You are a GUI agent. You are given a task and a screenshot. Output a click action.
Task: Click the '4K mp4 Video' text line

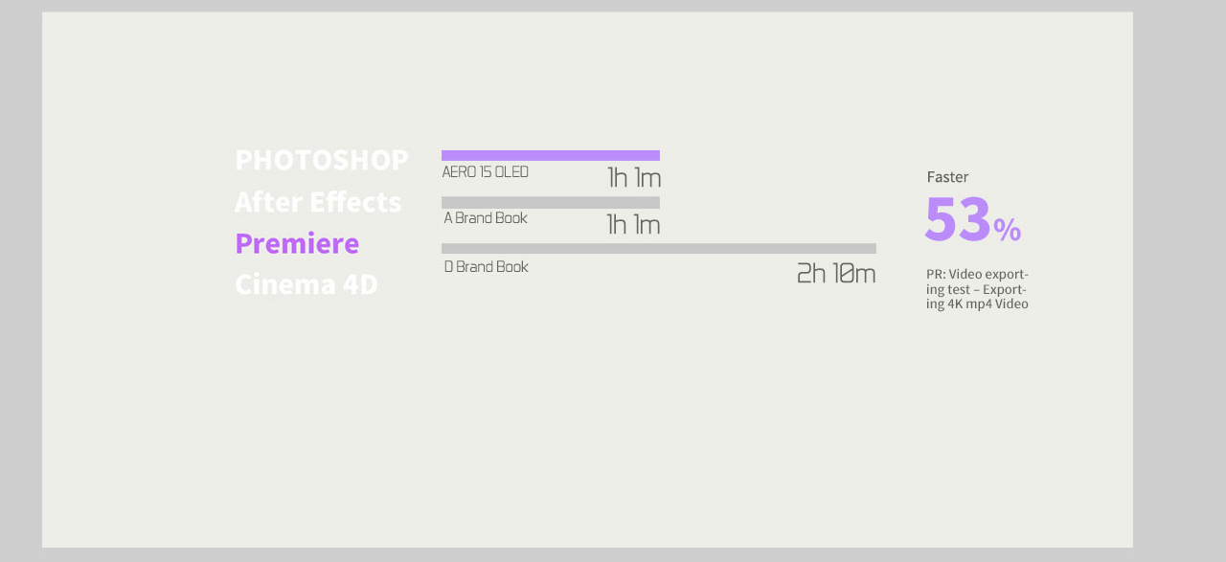[x=977, y=304]
